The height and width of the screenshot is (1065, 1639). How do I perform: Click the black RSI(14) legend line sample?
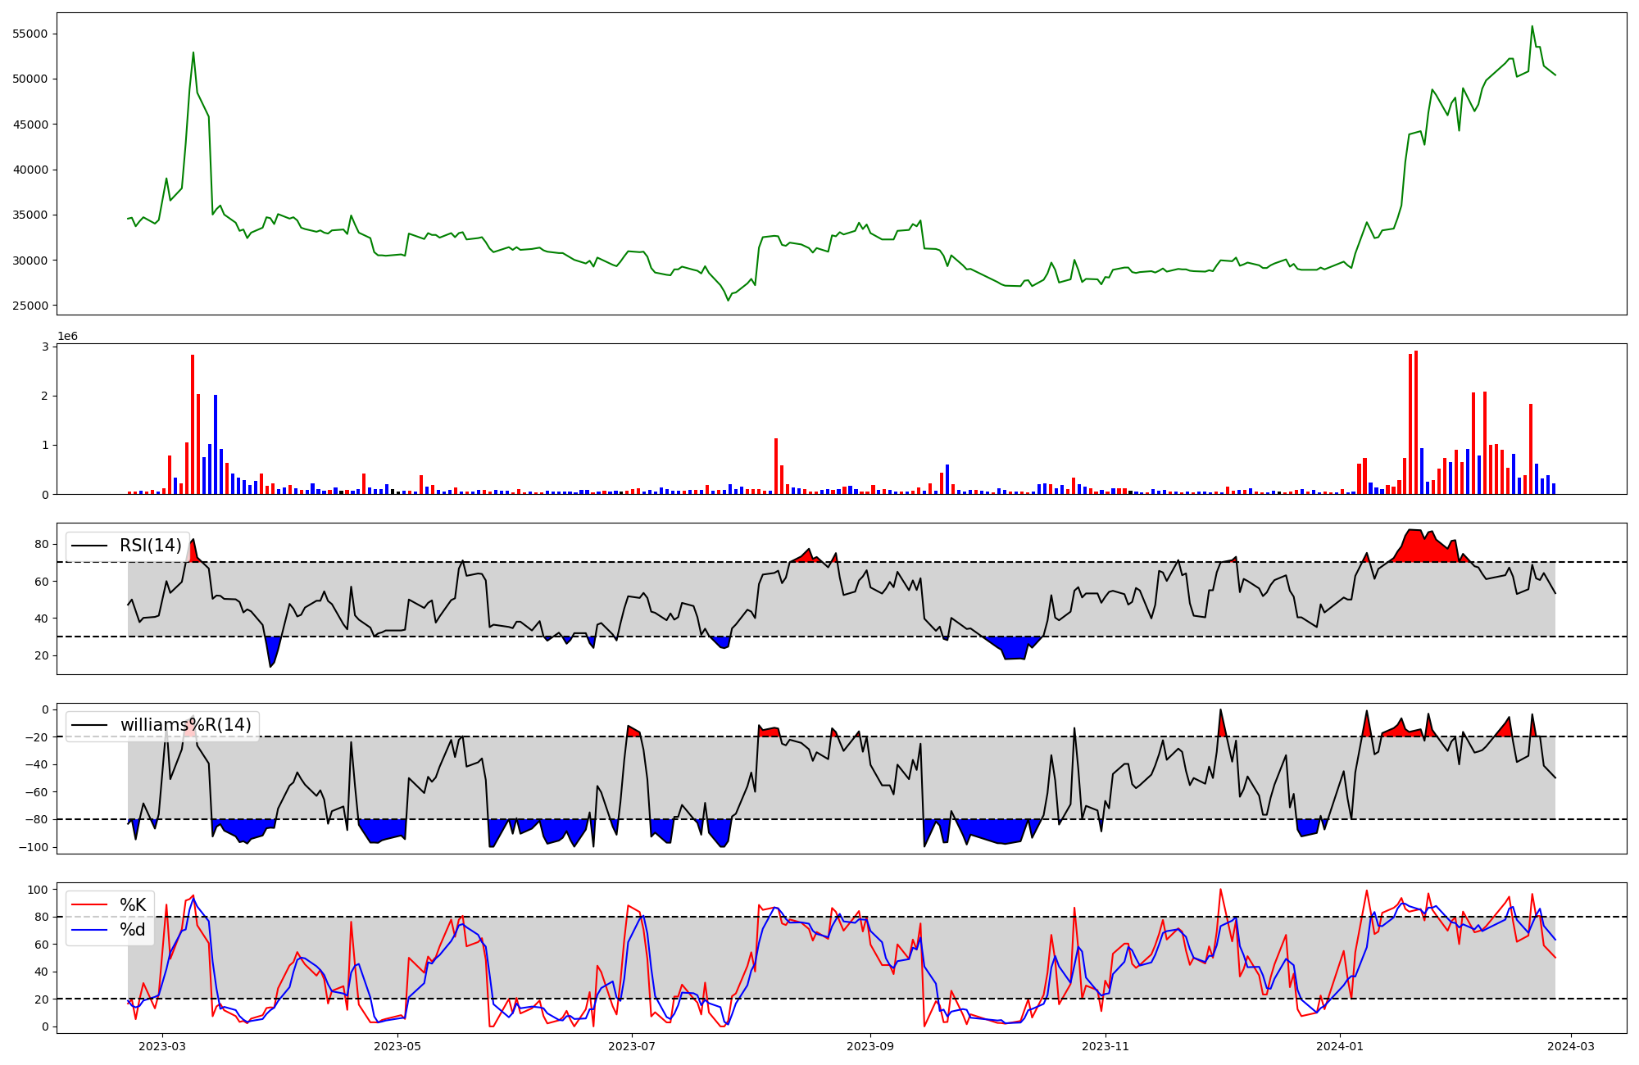[x=90, y=546]
